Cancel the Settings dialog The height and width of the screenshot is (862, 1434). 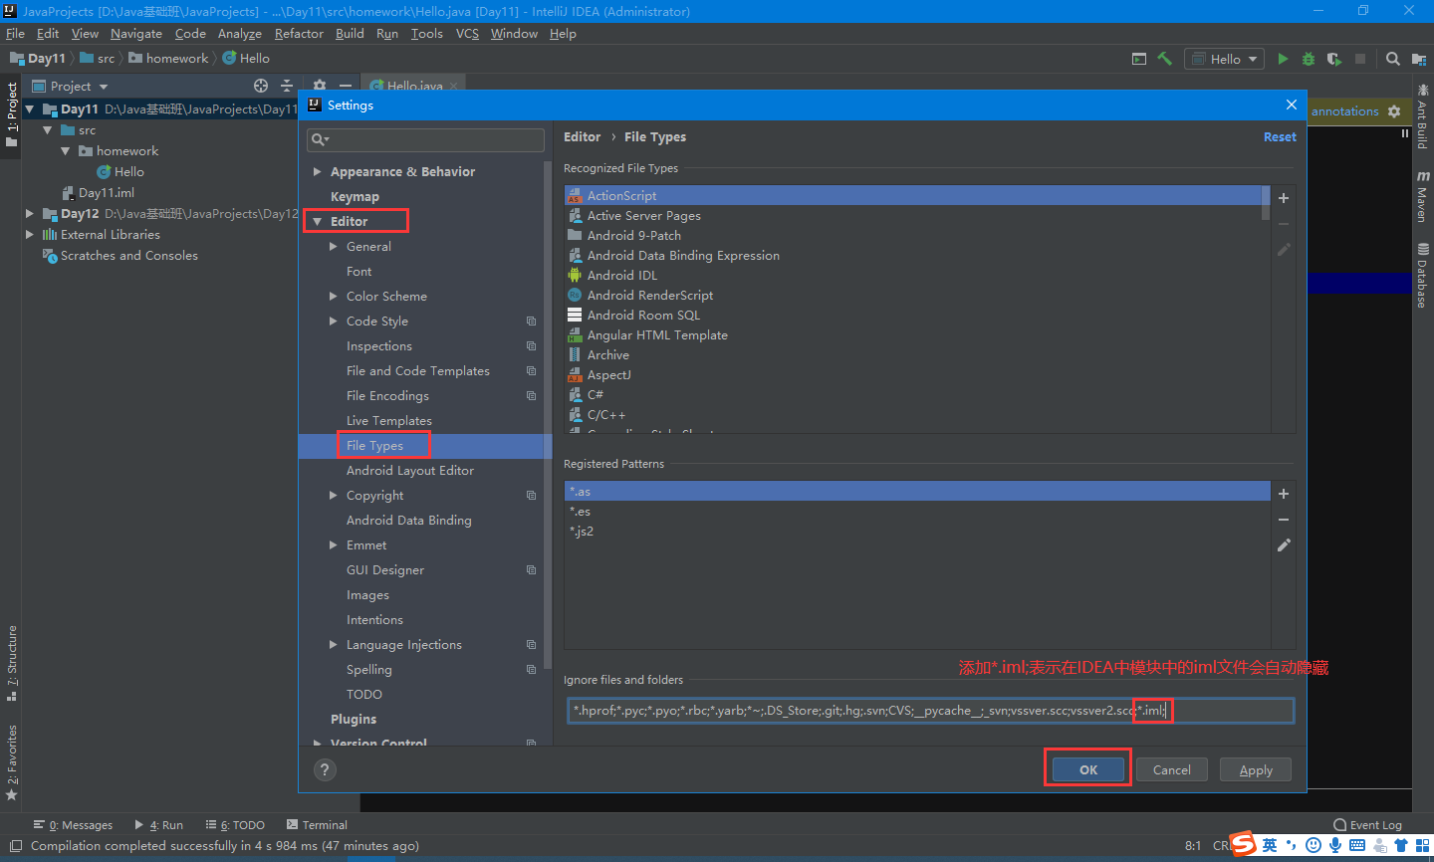coord(1172,769)
